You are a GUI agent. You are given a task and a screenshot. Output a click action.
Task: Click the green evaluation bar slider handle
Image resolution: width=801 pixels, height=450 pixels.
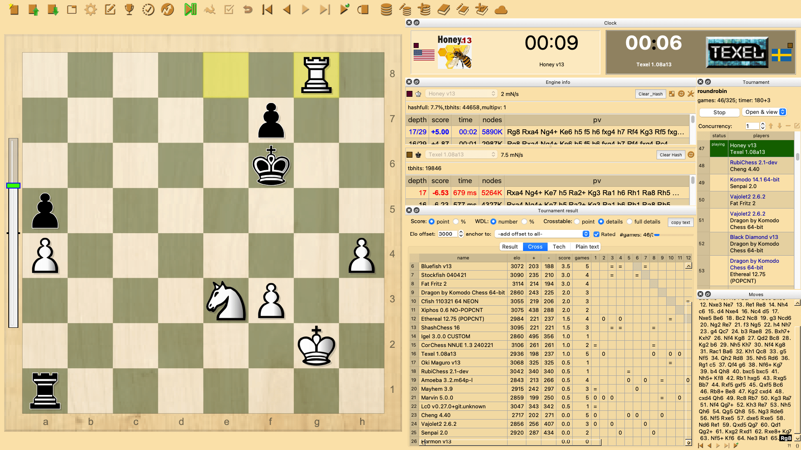pos(13,185)
